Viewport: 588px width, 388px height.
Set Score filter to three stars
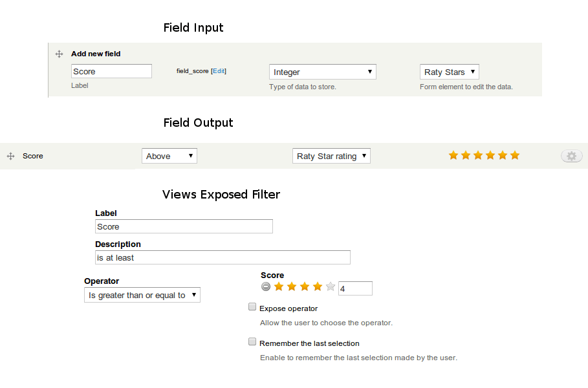tap(305, 286)
